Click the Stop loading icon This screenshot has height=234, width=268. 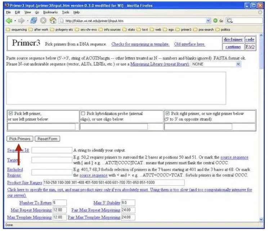pos(43,21)
